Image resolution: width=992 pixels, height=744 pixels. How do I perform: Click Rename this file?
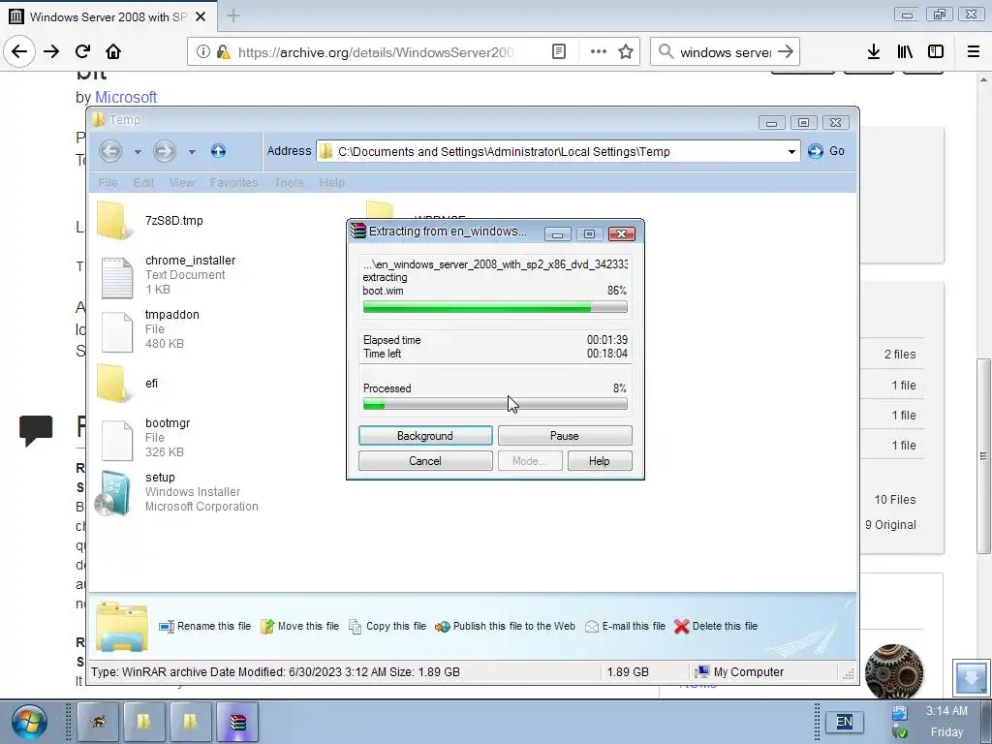[x=205, y=627]
